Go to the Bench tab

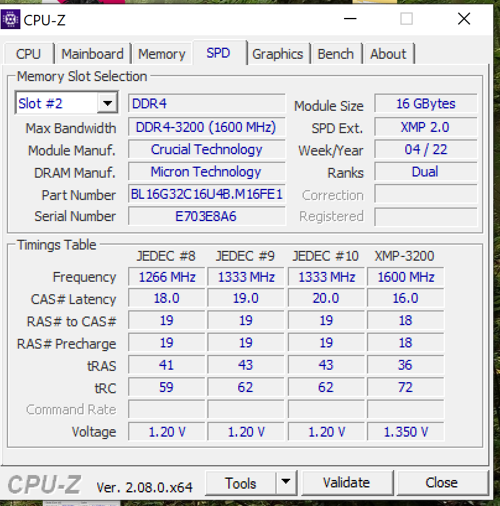point(335,54)
